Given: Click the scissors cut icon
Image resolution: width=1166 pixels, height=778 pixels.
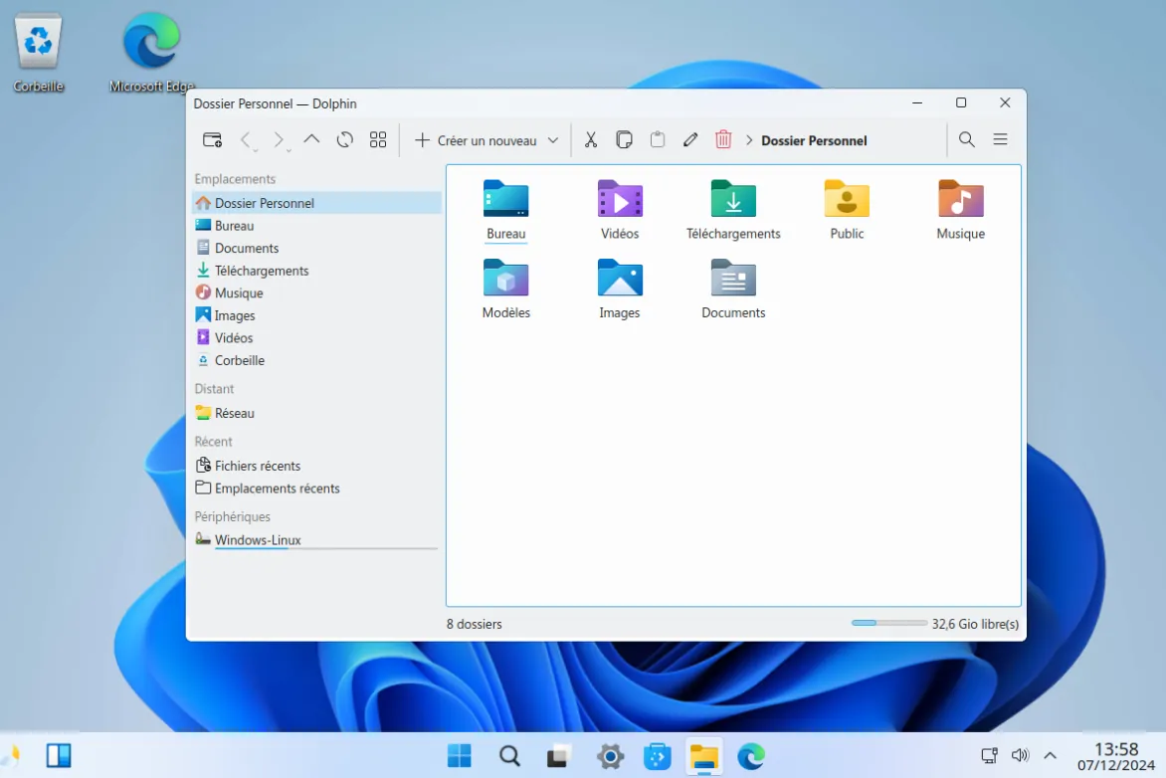Looking at the screenshot, I should (591, 140).
